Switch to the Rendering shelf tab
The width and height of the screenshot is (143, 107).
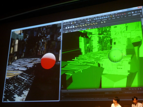pos(98,21)
